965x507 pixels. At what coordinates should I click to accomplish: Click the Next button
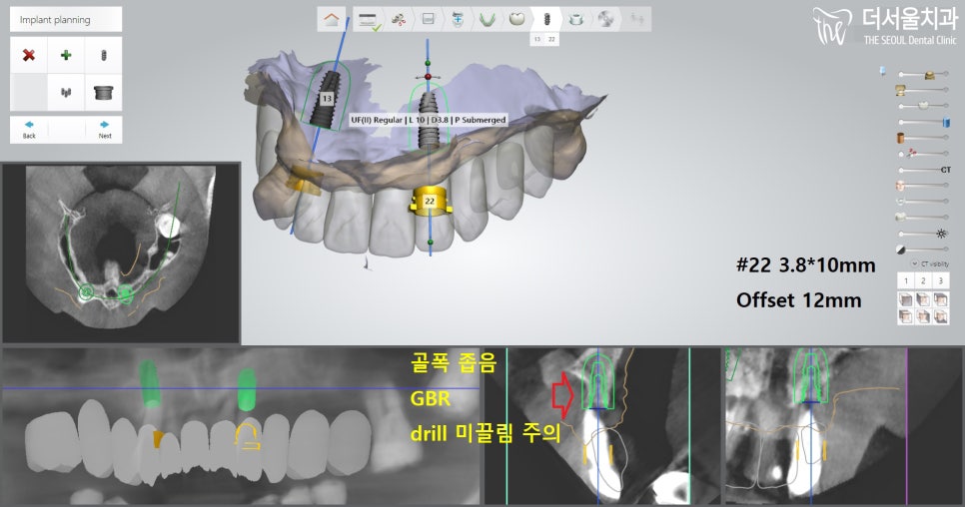point(104,129)
